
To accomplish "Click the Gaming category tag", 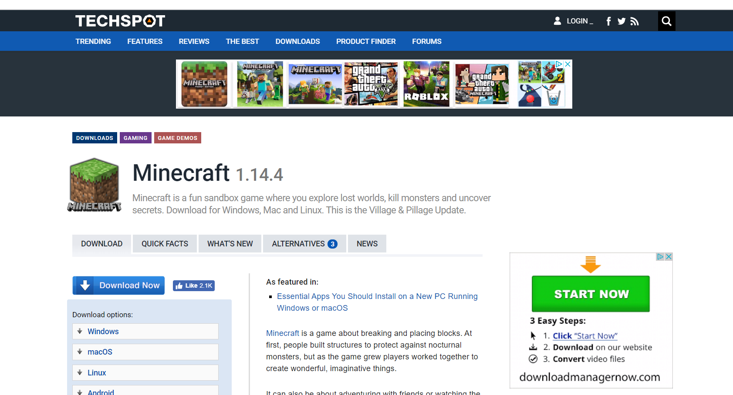I will click(135, 138).
